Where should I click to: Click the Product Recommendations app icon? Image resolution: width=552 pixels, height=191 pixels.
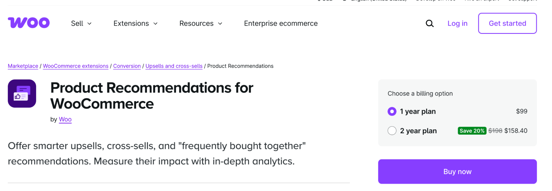(22, 94)
